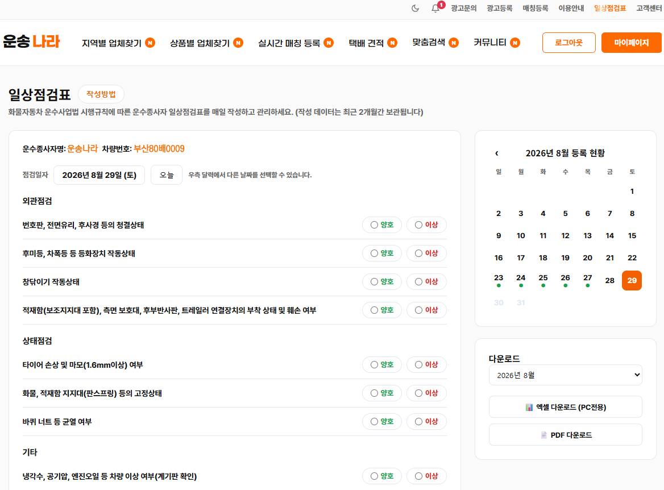Select 양호 for 화물 고정상태
664x490 pixels.
(382, 393)
